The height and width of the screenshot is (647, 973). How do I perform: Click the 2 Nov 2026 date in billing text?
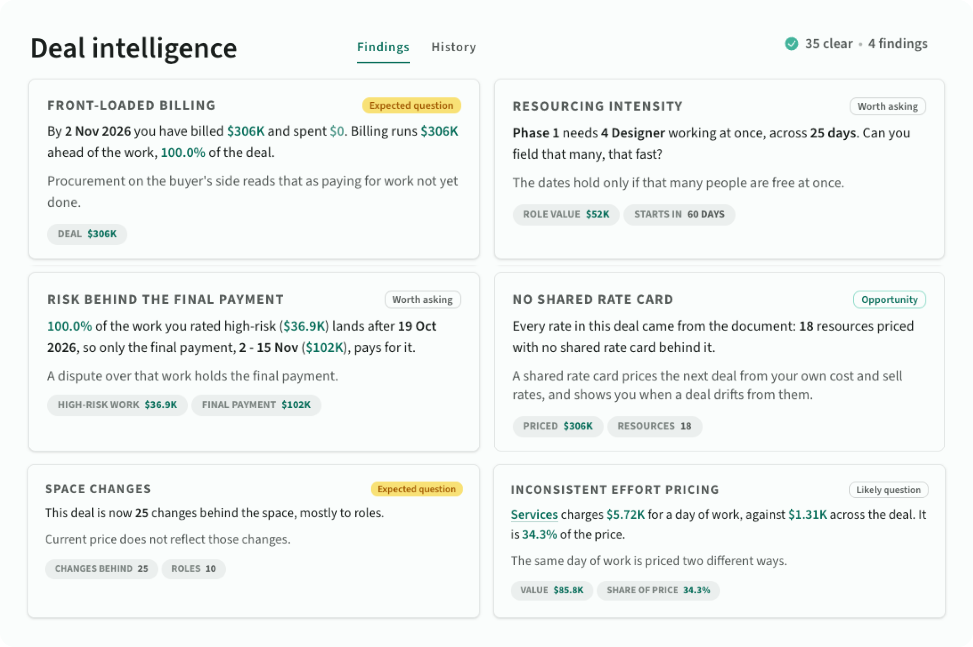[98, 132]
